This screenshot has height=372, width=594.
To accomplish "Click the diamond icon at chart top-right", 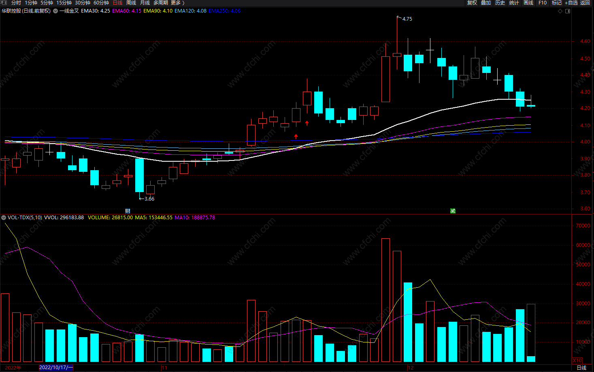I will pos(560,11).
